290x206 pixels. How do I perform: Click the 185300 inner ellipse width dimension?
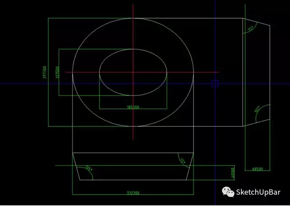tap(133, 107)
